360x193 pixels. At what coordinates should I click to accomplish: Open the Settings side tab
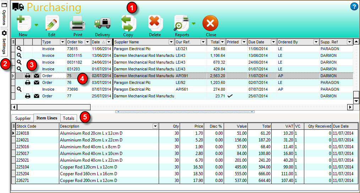[x=4, y=43]
